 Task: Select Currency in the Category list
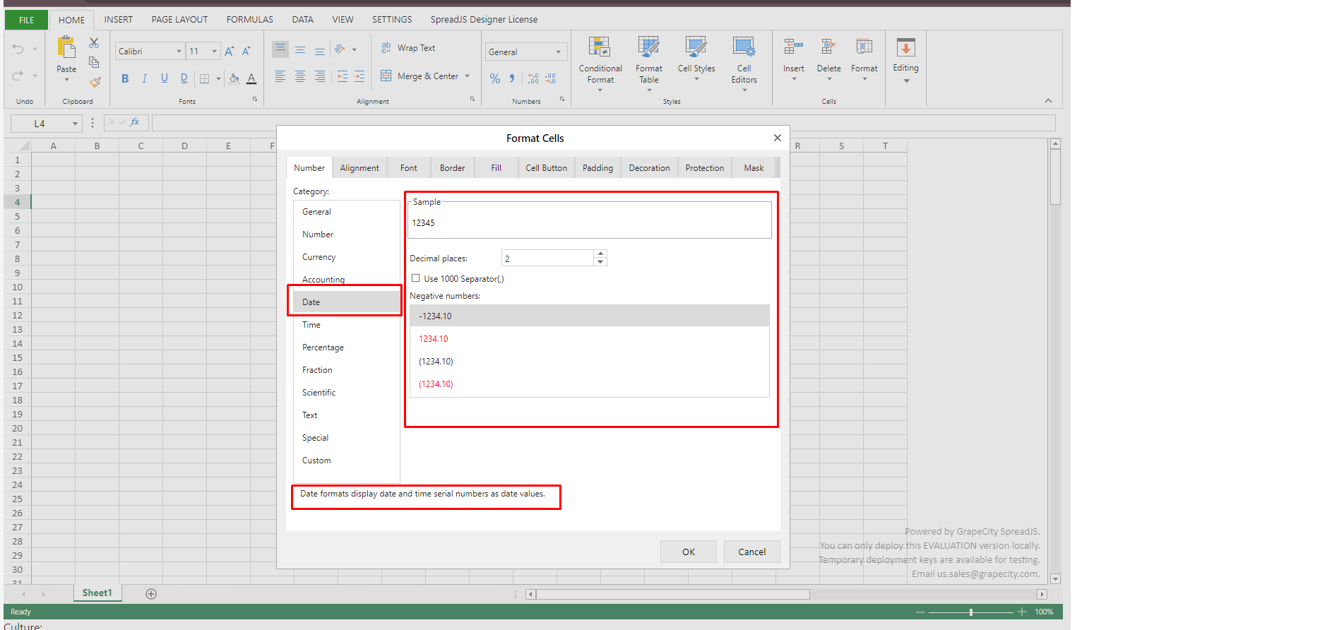(319, 257)
